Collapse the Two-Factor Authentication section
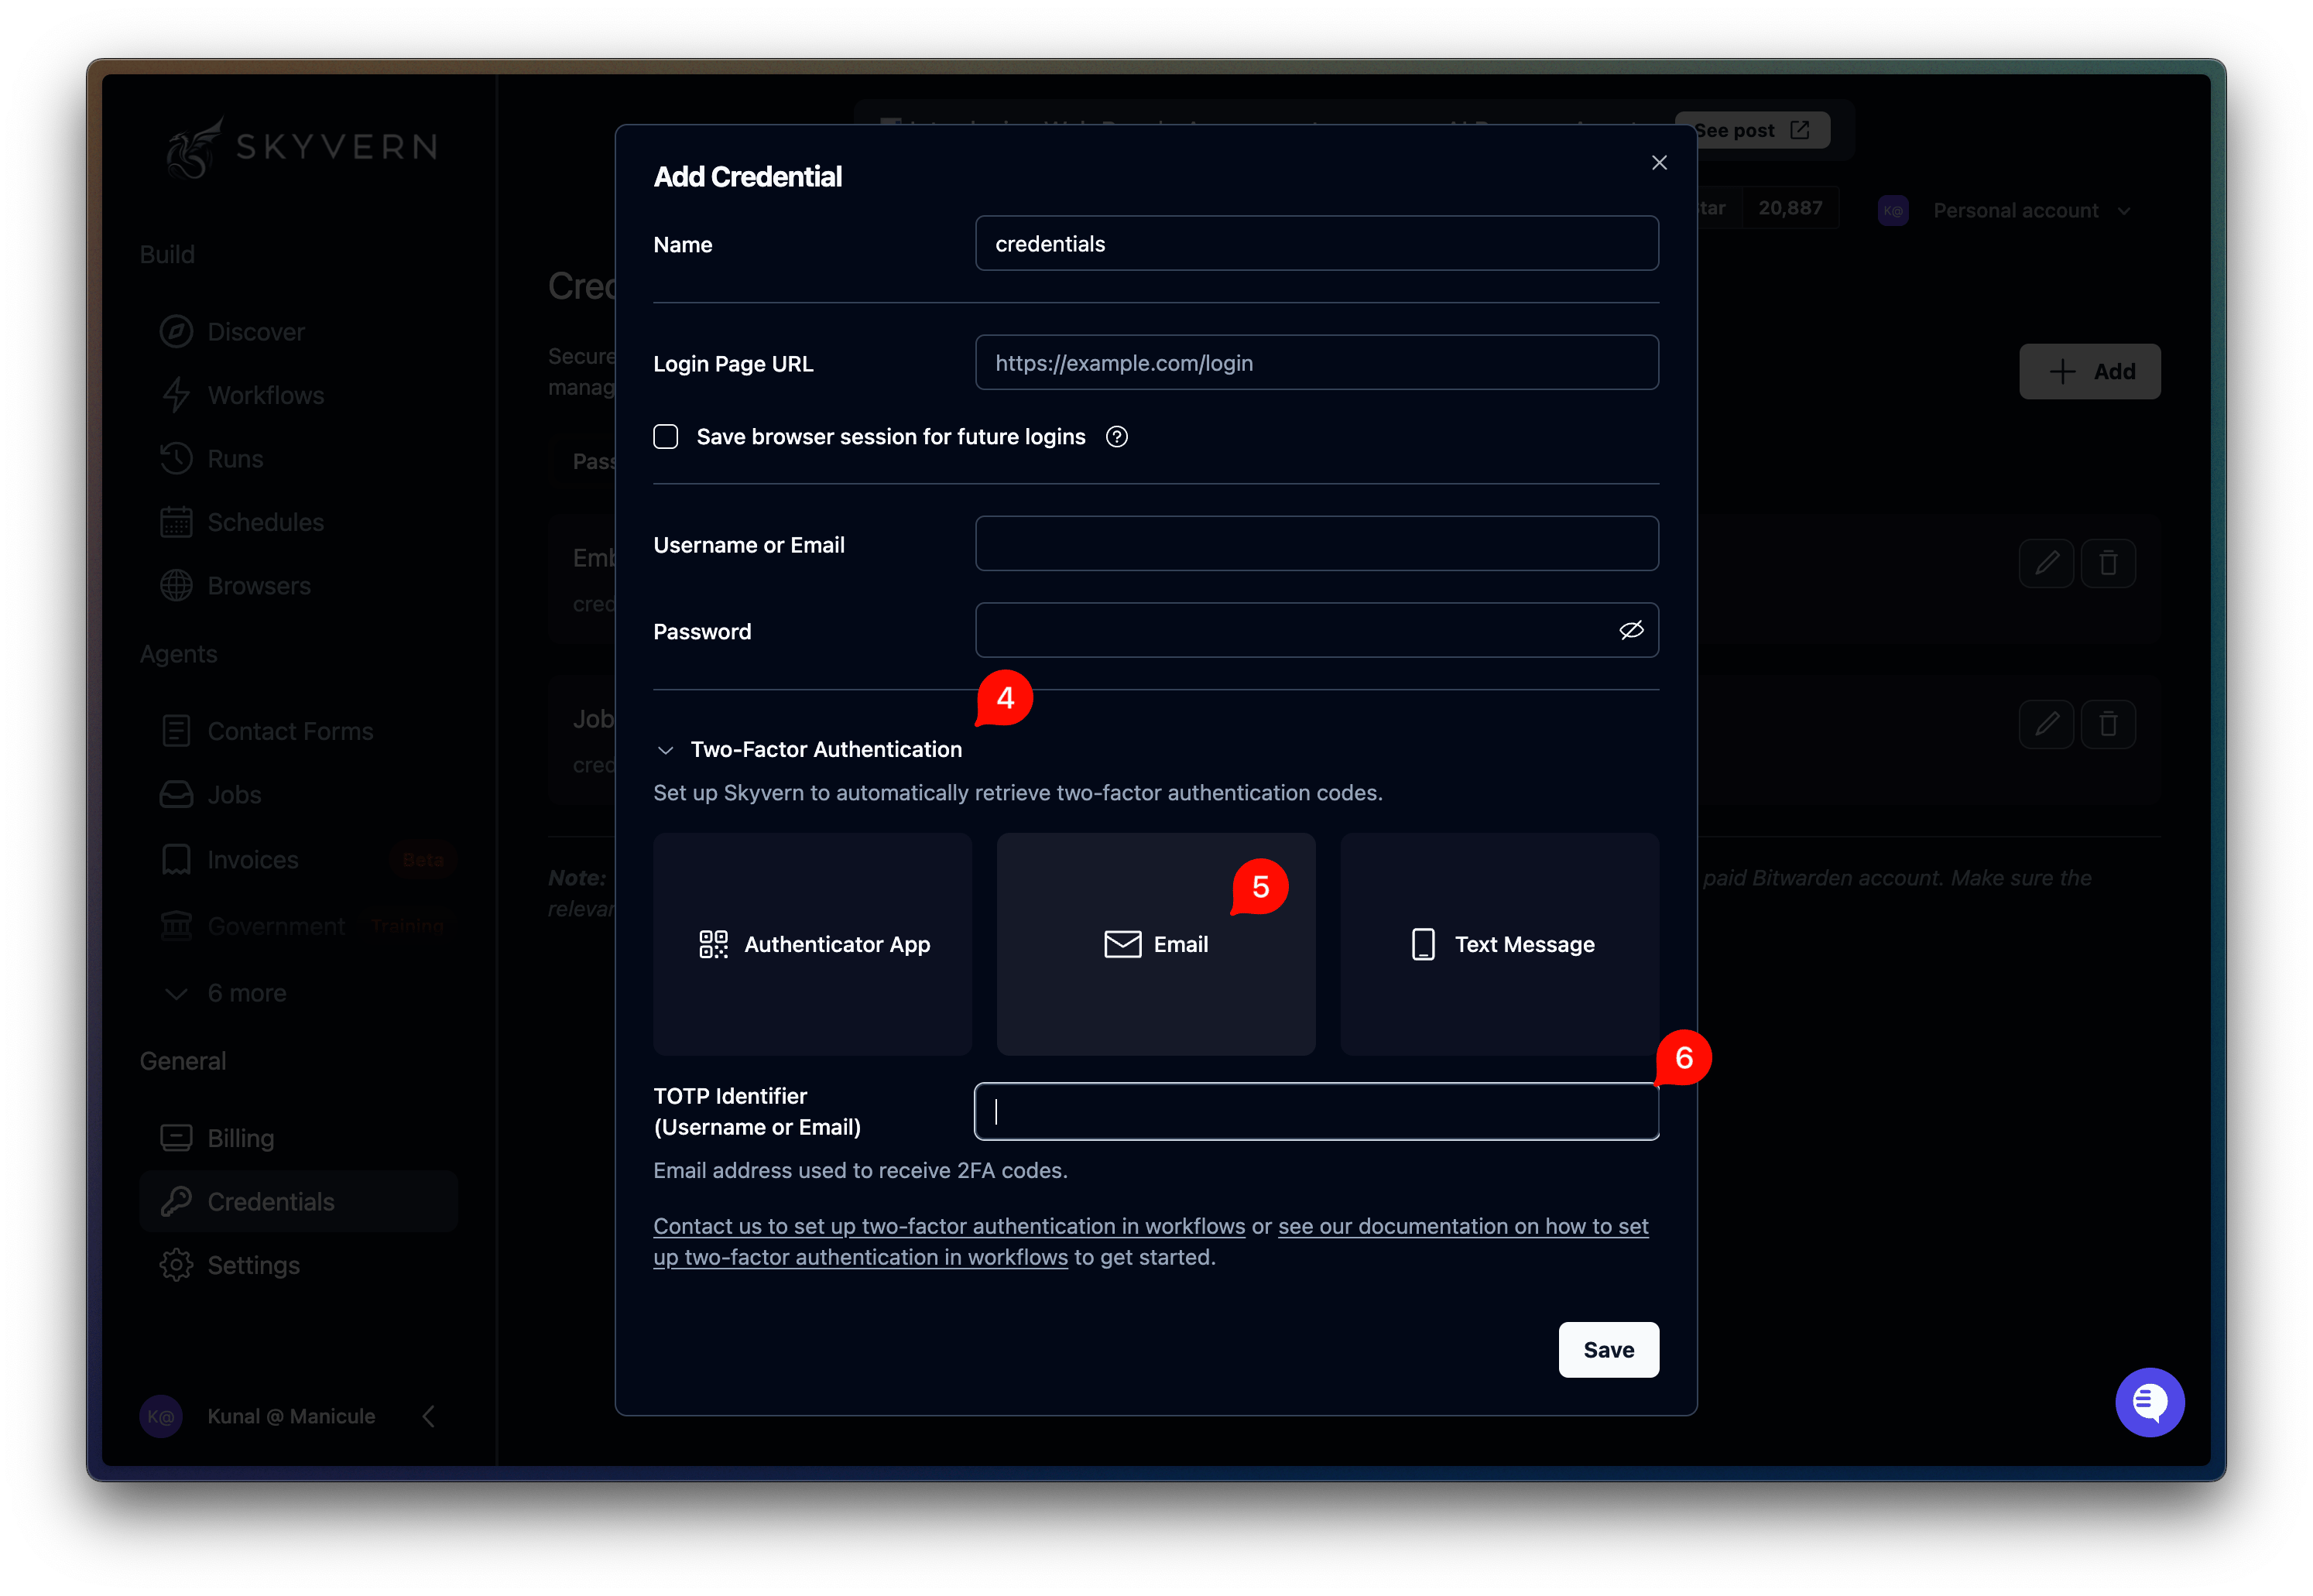Image resolution: width=2313 pixels, height=1596 pixels. tap(808, 749)
